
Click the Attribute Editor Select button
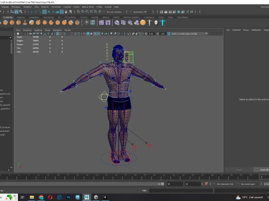(239, 170)
